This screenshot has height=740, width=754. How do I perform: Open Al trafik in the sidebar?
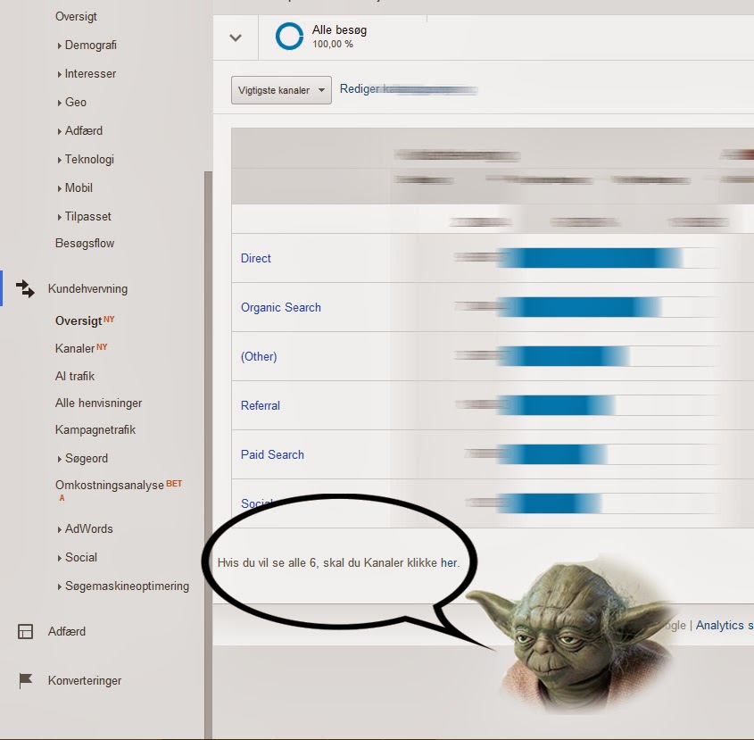click(x=75, y=376)
